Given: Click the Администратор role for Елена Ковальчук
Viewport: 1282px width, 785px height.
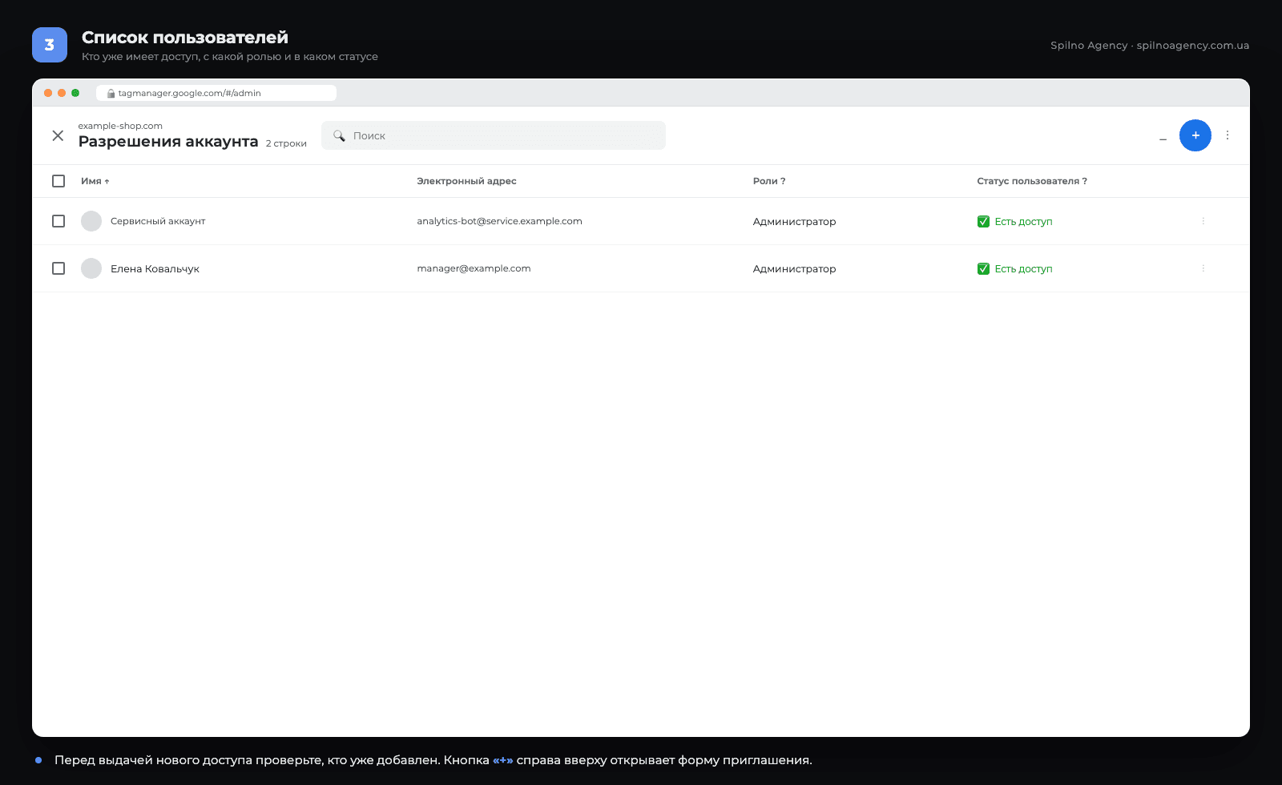Looking at the screenshot, I should [x=794, y=269].
